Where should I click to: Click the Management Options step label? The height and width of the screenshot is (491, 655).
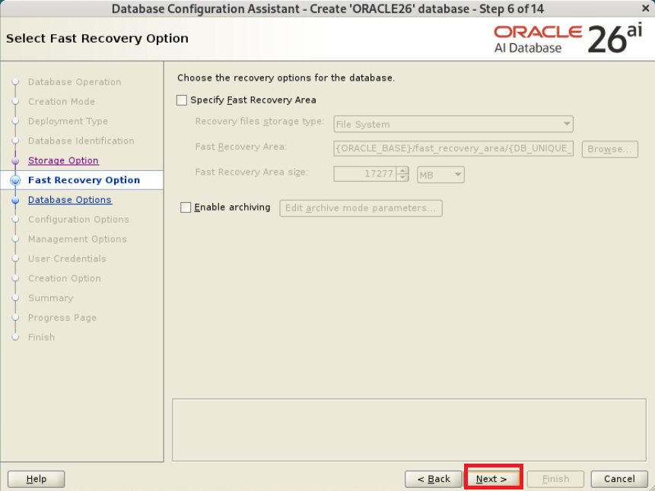pyautogui.click(x=78, y=239)
